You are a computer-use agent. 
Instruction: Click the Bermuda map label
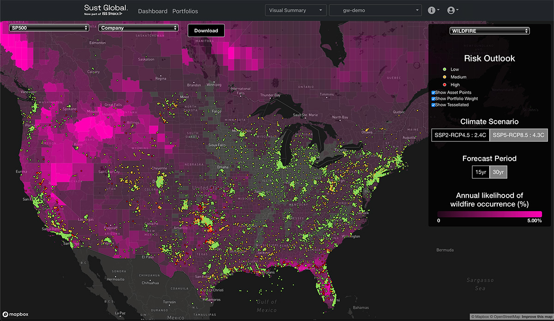click(x=446, y=250)
